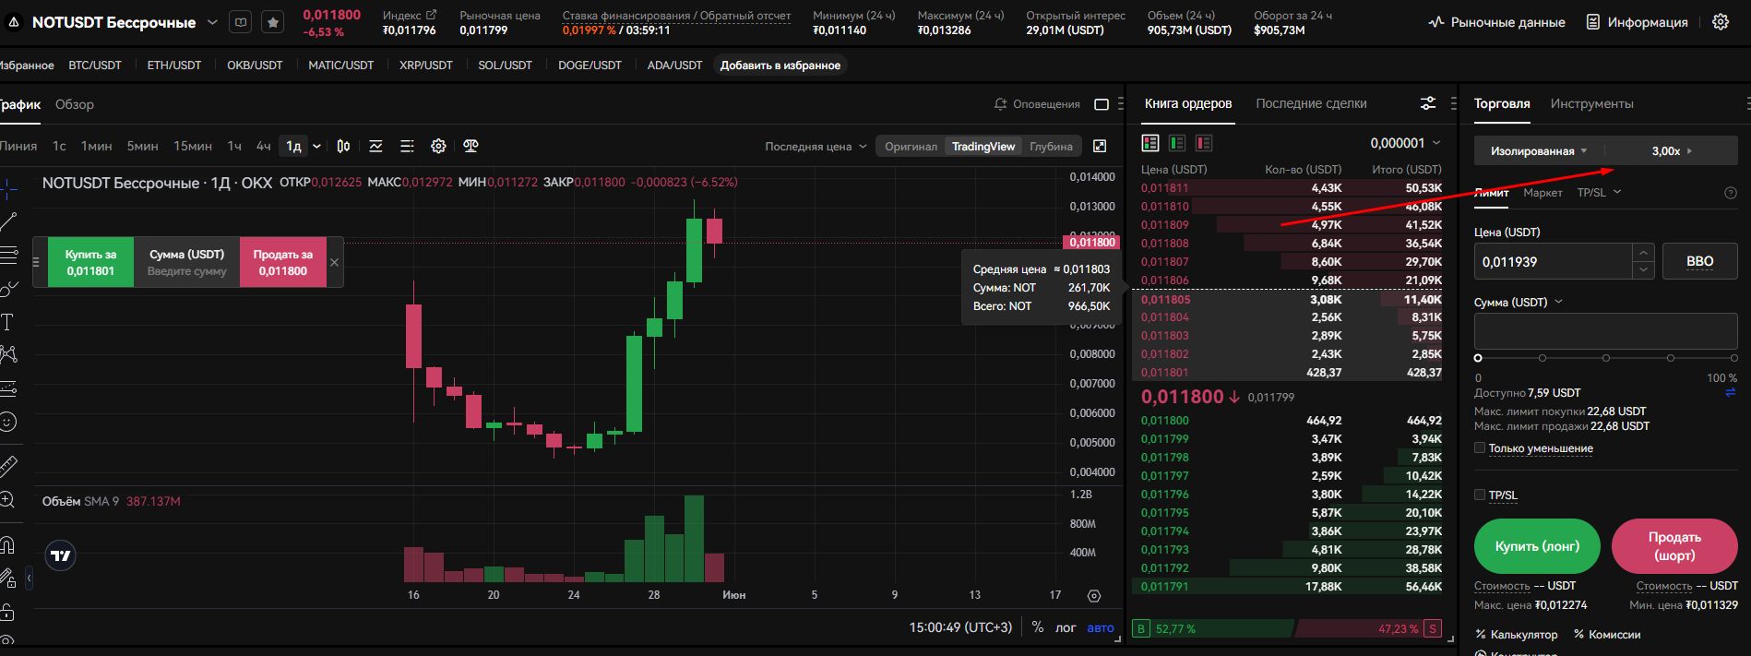1751x656 pixels.
Task: Click the amount percentage slider handle
Action: point(1478,358)
